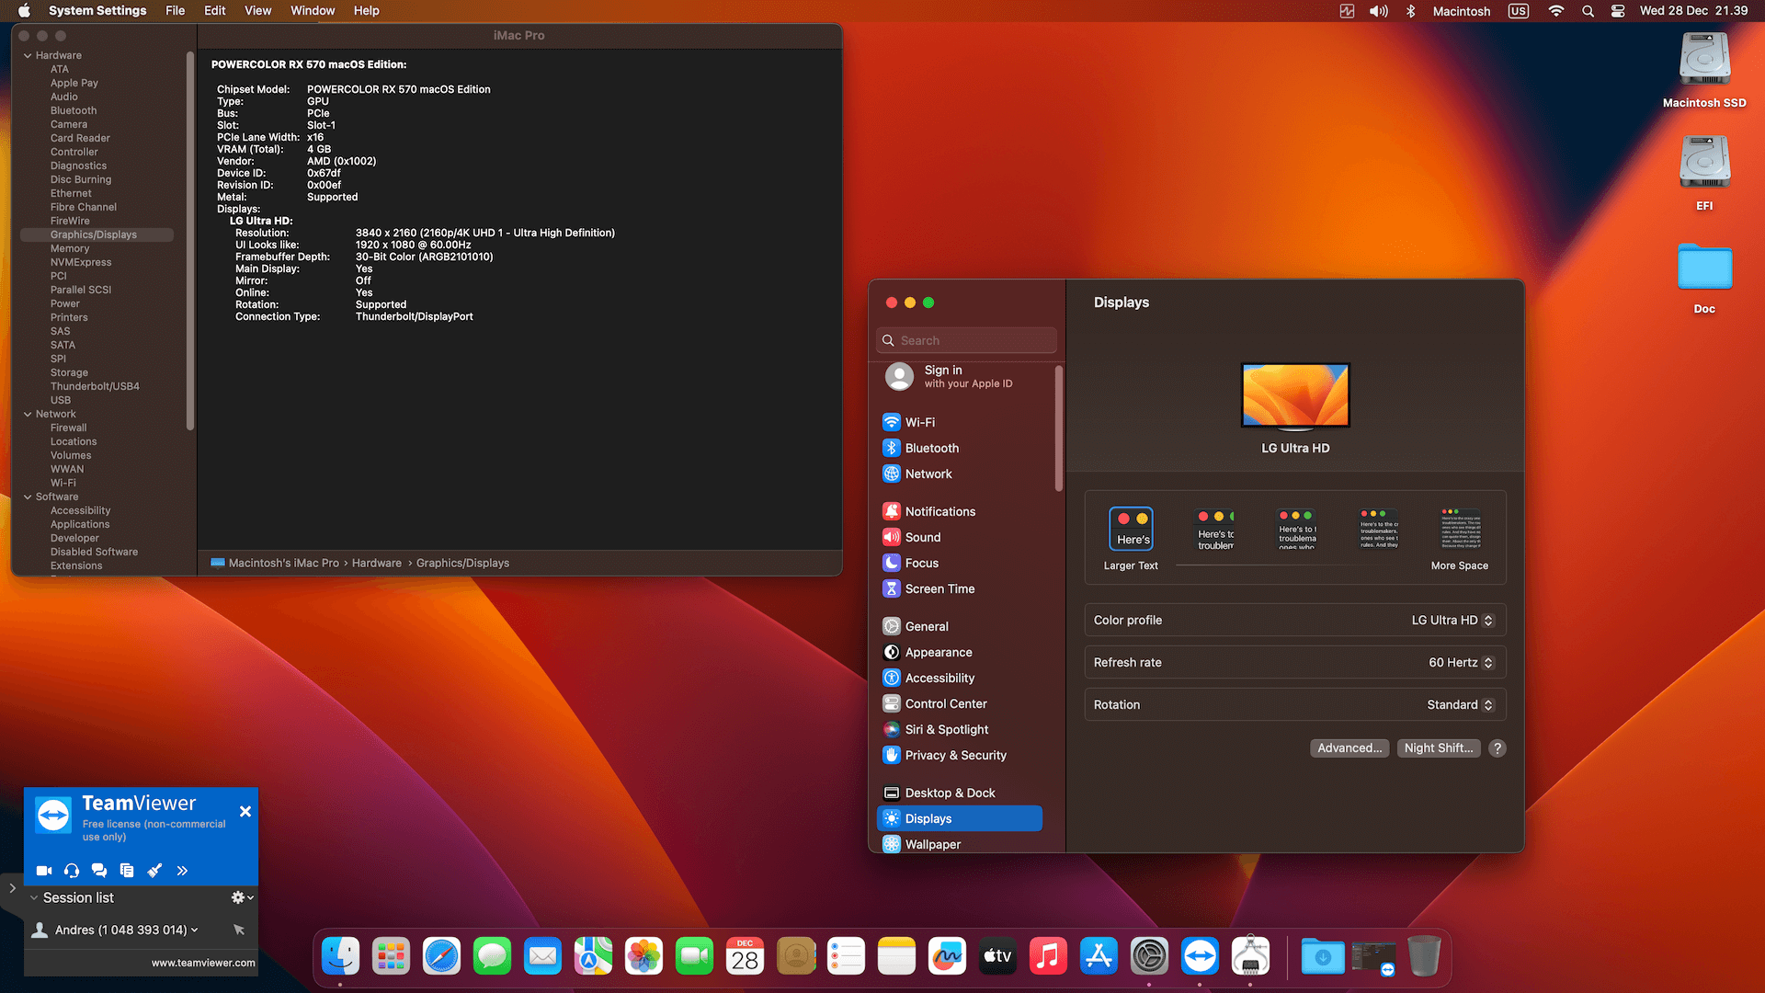This screenshot has height=993, width=1765.
Task: Open Macintosh SSD drive on desktop
Action: click(x=1704, y=71)
